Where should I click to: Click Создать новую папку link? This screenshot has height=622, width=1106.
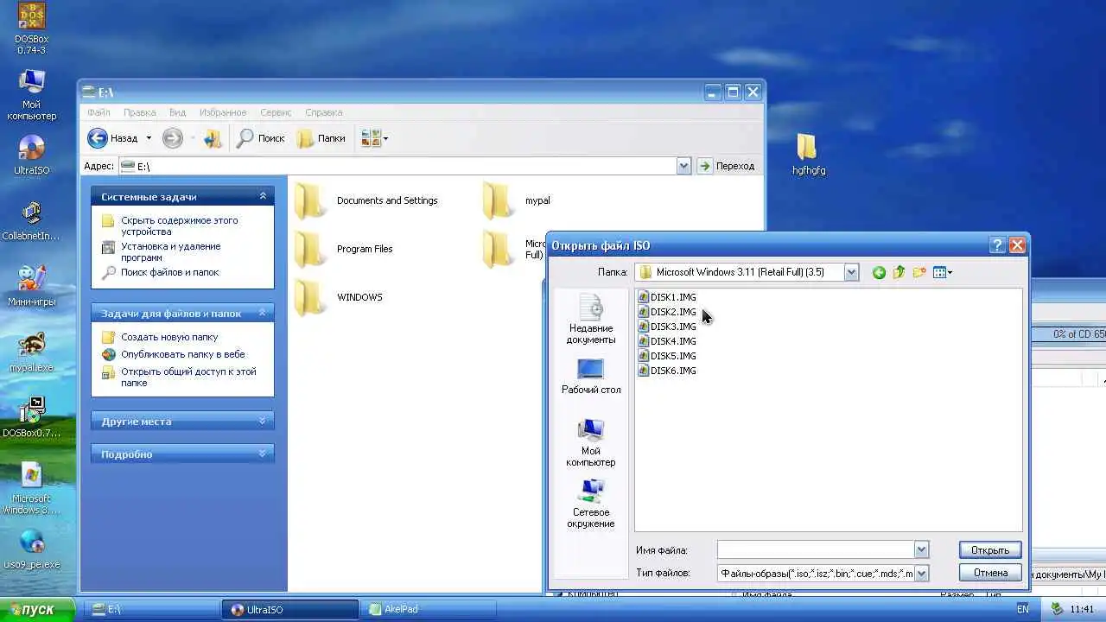tap(168, 337)
